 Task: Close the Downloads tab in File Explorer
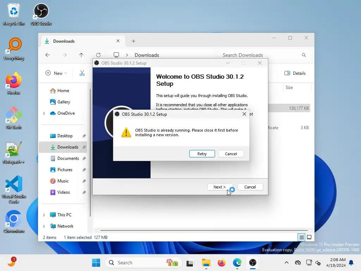[x=118, y=41]
